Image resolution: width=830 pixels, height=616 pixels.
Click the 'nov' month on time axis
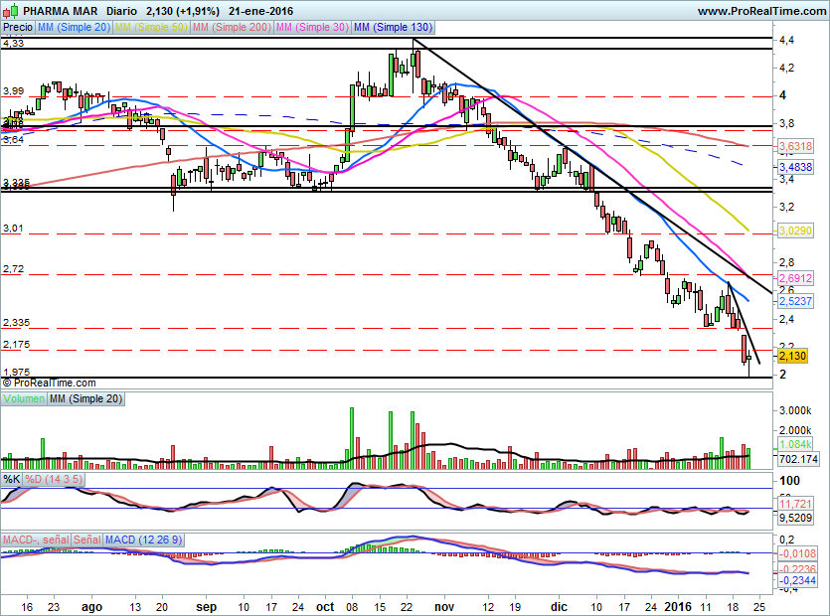tap(444, 607)
